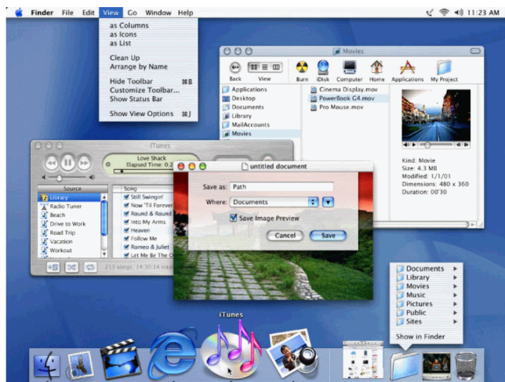Open the My Project toolbar folder
Image resolution: width=505 pixels, height=382 pixels.
click(444, 67)
